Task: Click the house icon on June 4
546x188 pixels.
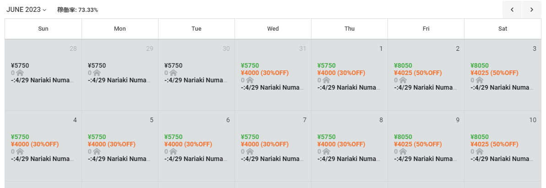Action: click(x=20, y=151)
